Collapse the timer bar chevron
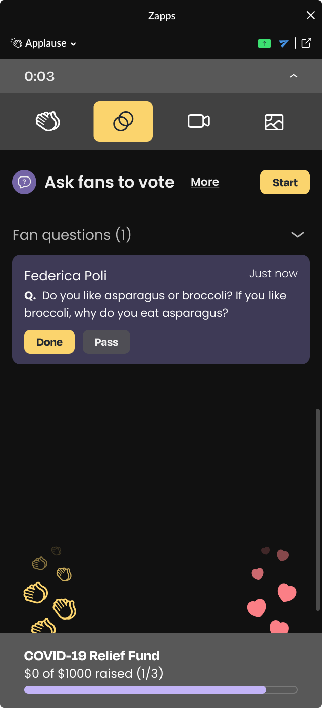The height and width of the screenshot is (708, 322). coord(294,76)
